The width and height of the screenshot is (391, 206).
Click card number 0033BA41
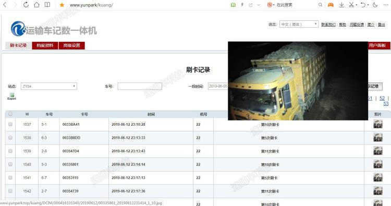(71, 124)
